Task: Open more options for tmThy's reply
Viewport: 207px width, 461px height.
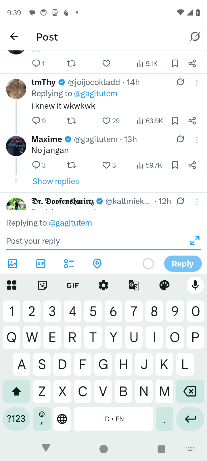Action: point(197,83)
